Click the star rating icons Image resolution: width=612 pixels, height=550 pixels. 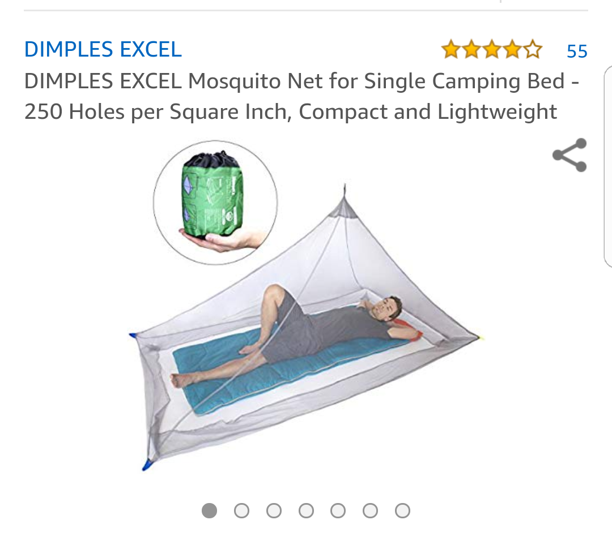pyautogui.click(x=492, y=49)
